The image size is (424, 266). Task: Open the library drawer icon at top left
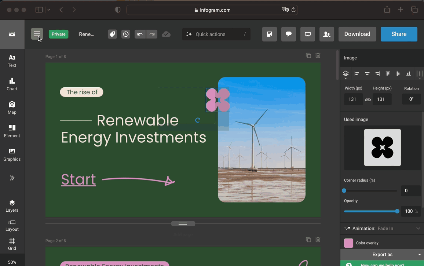(x=12, y=34)
